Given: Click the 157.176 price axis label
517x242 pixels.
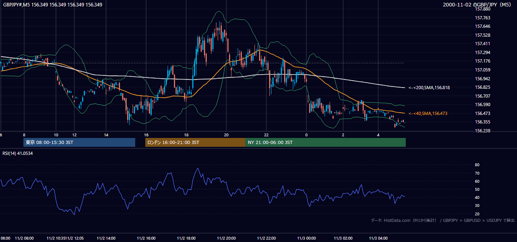Looking at the screenshot, I should (482, 61).
